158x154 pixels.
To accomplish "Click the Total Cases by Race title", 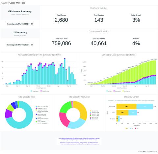I will click(x=26, y=97).
